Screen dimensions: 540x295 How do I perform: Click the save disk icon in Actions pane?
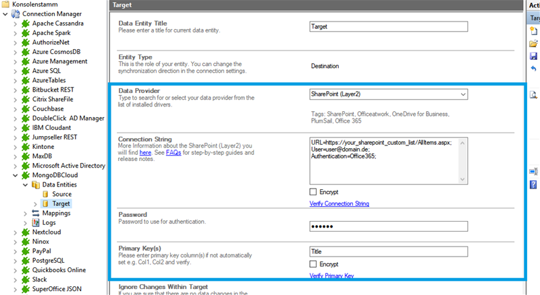tap(533, 57)
